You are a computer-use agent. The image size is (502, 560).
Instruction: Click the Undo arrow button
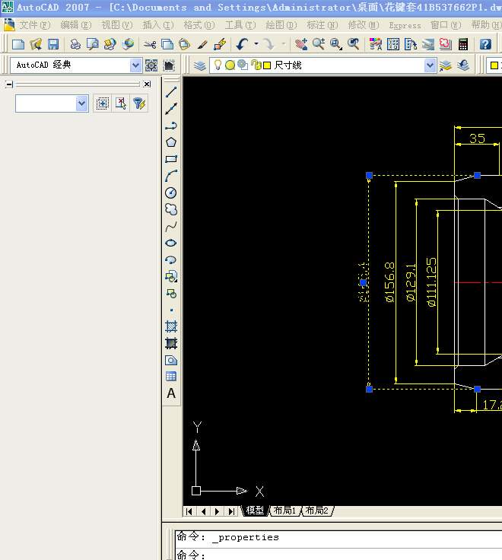(242, 45)
